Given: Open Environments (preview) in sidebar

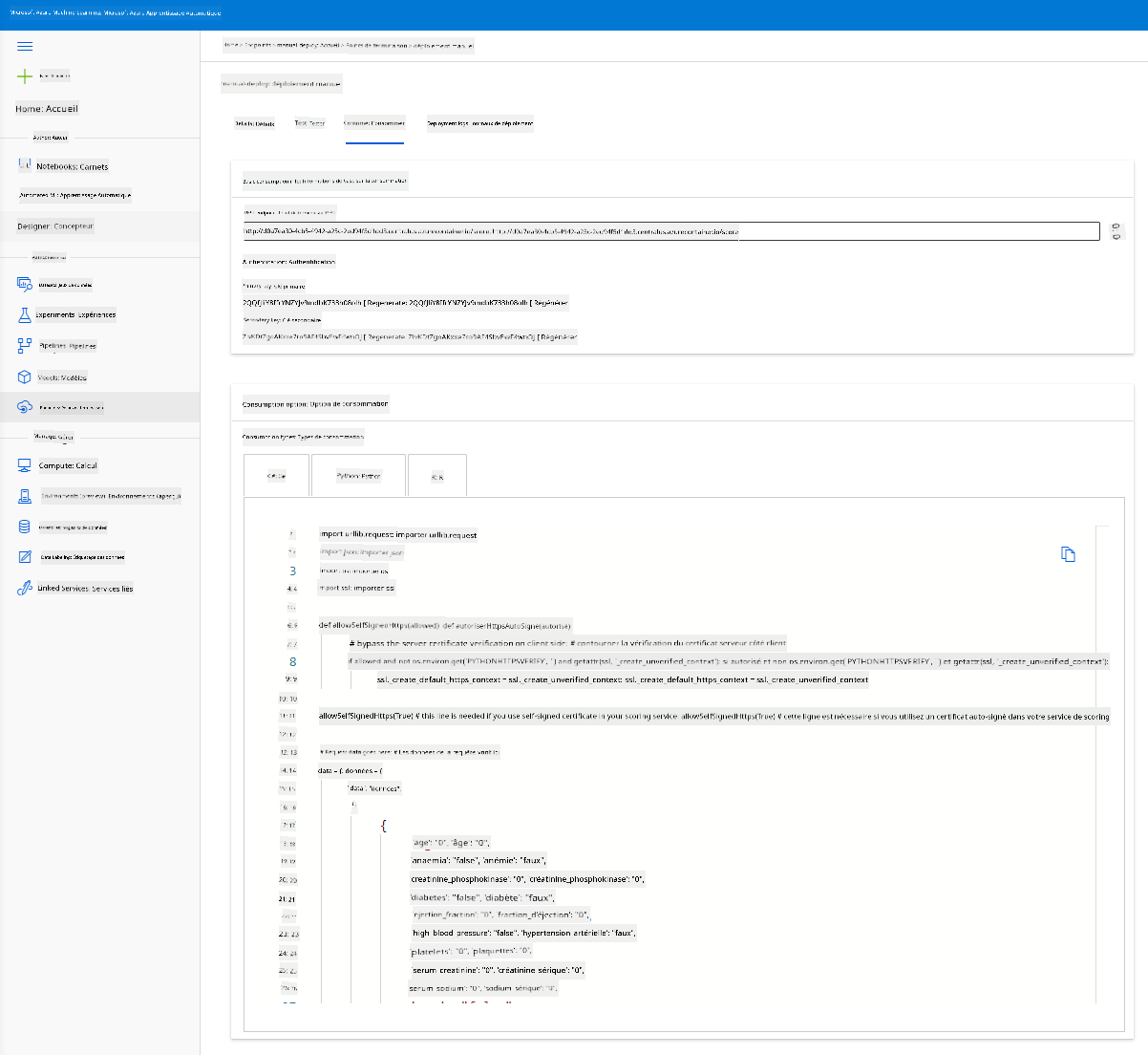Looking at the screenshot, I should click(x=111, y=496).
